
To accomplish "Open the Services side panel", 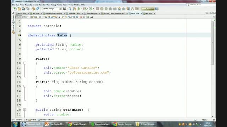I will point(13,19).
